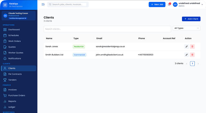Open Dashboard from the sidebar

click(x=19, y=30)
